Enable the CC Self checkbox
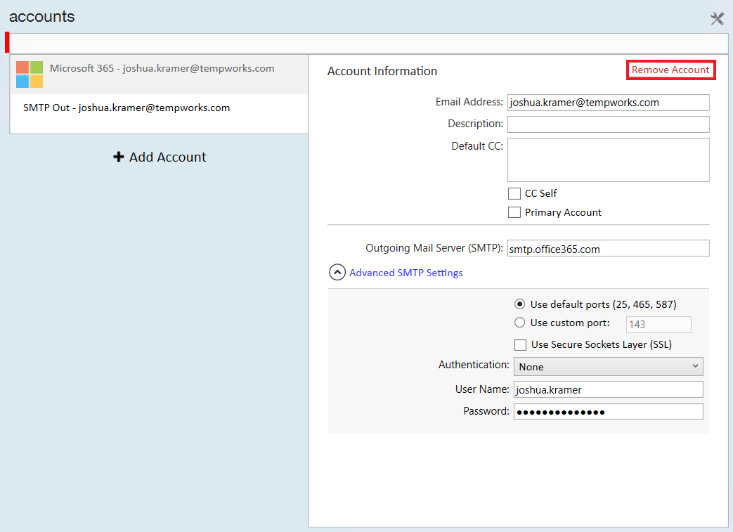The width and height of the screenshot is (733, 532). [x=514, y=193]
